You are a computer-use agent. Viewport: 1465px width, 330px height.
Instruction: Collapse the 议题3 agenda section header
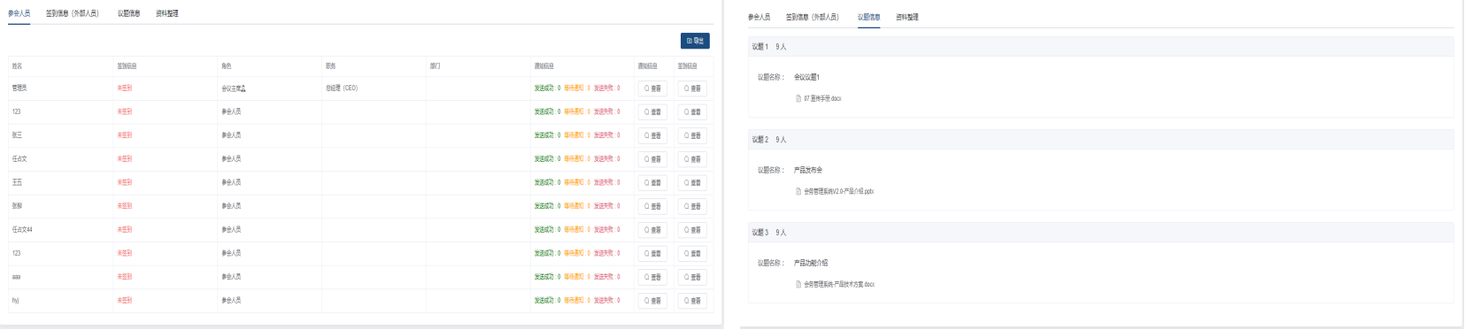coord(1100,233)
